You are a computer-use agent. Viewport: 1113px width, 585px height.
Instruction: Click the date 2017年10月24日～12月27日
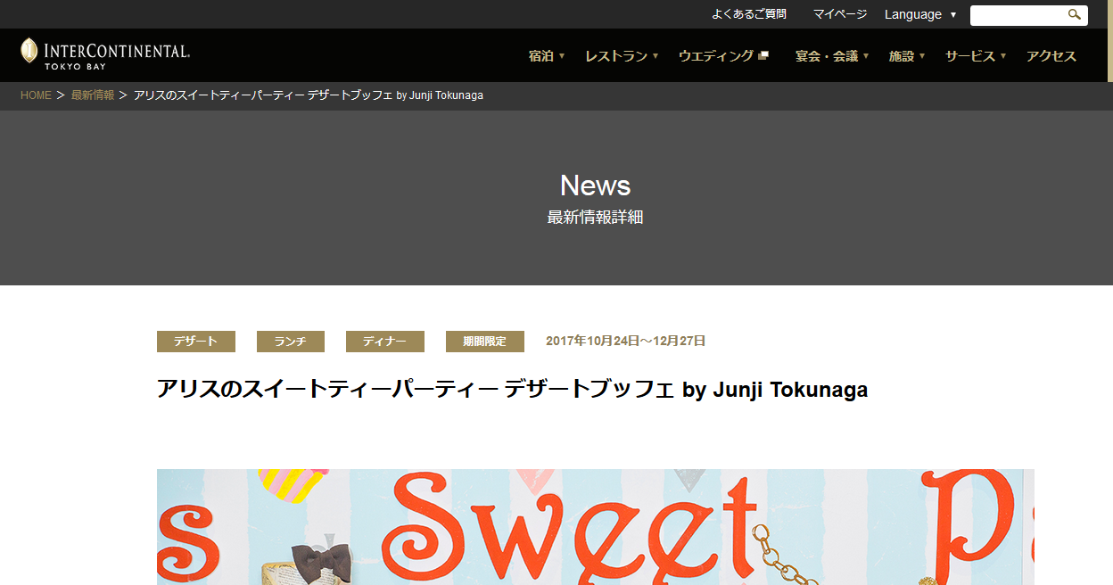[x=626, y=341]
